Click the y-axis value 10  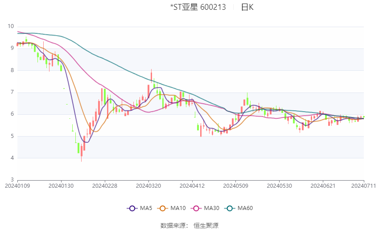click(x=11, y=26)
